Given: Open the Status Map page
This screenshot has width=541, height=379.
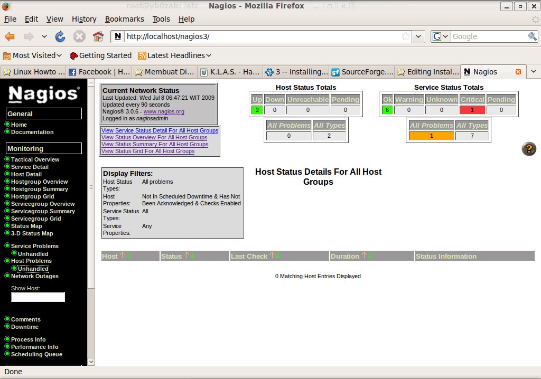Looking at the screenshot, I should click(x=26, y=226).
